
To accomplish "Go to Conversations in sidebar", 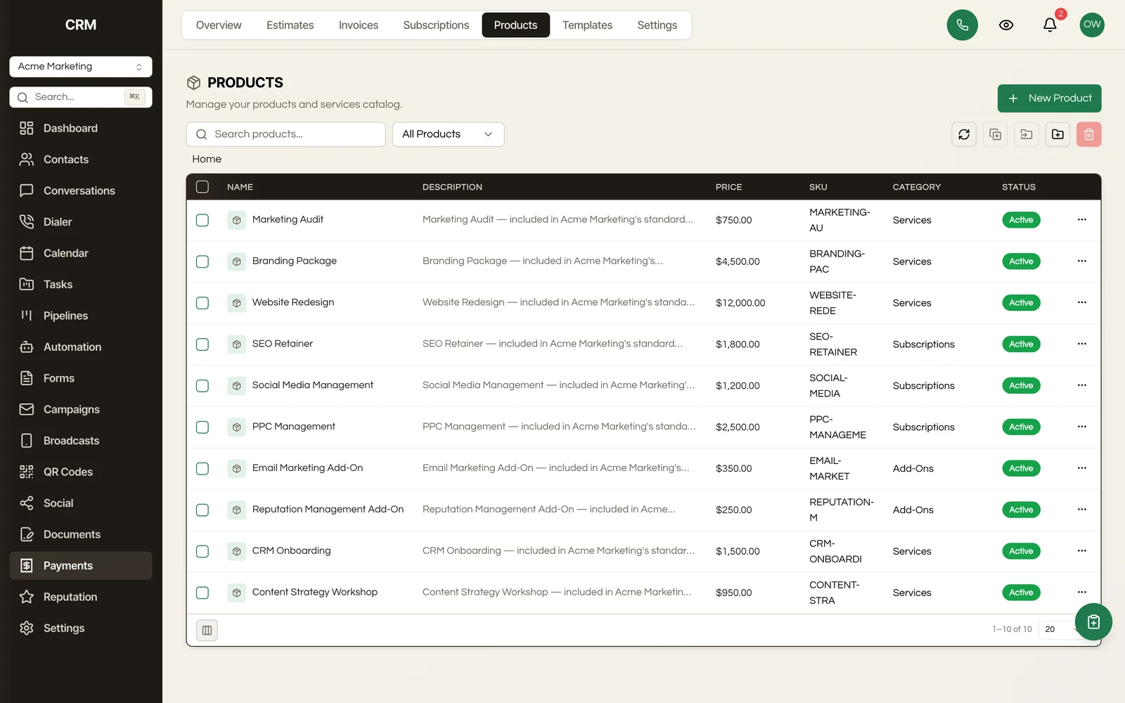I will (x=81, y=191).
